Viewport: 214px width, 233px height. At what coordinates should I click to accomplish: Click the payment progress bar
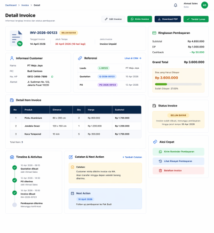178,84
